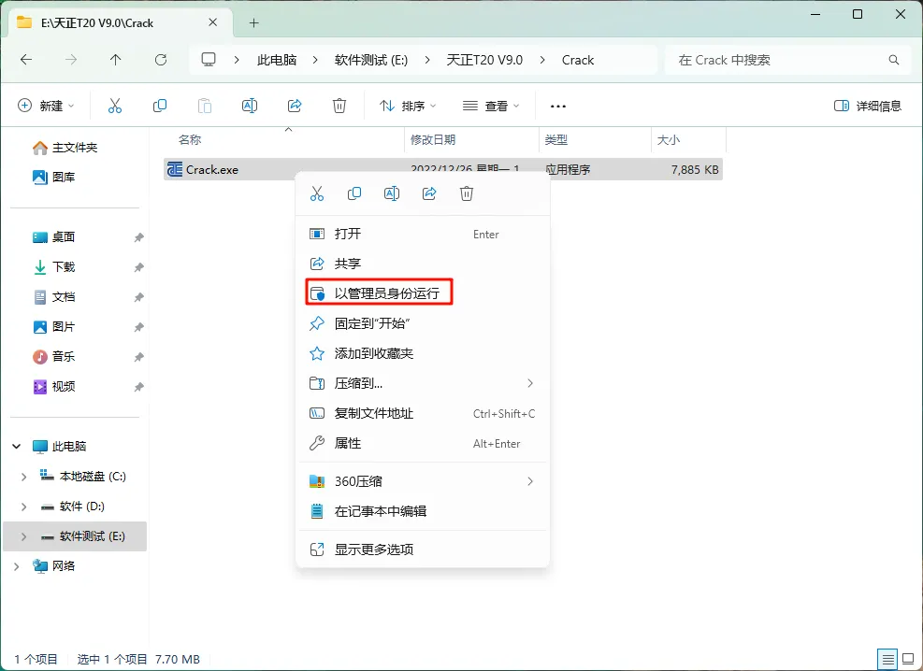The image size is (923, 671).
Task: Select 显示更多选项
Action: tap(423, 550)
